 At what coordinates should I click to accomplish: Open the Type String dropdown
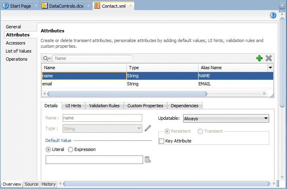pyautogui.click(x=102, y=129)
